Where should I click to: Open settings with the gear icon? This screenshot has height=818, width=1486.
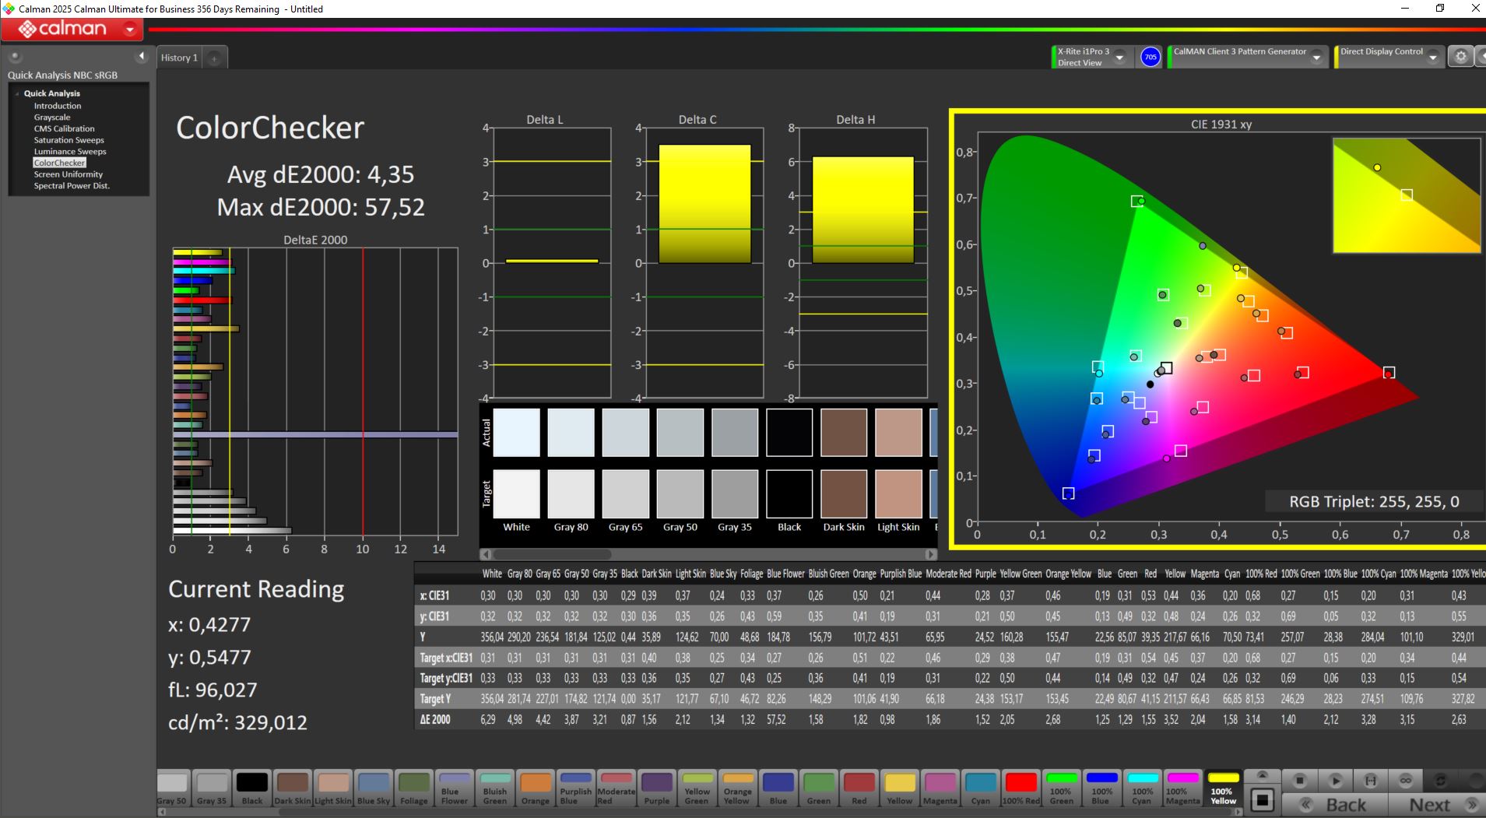pyautogui.click(x=1460, y=57)
